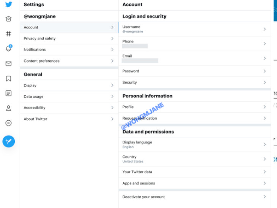
Task: Click the More circle icon
Action: click(9, 123)
